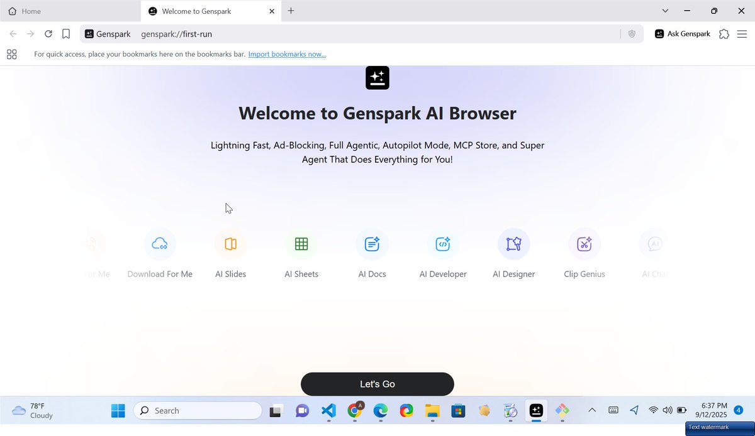
Task: Go forward to the next page
Action: 30,34
